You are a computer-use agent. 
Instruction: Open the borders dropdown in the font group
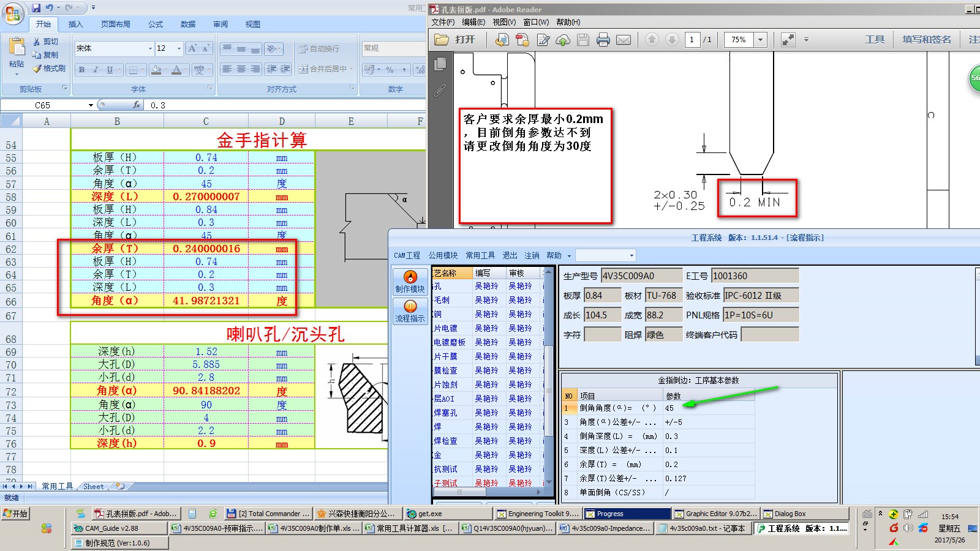click(x=143, y=70)
